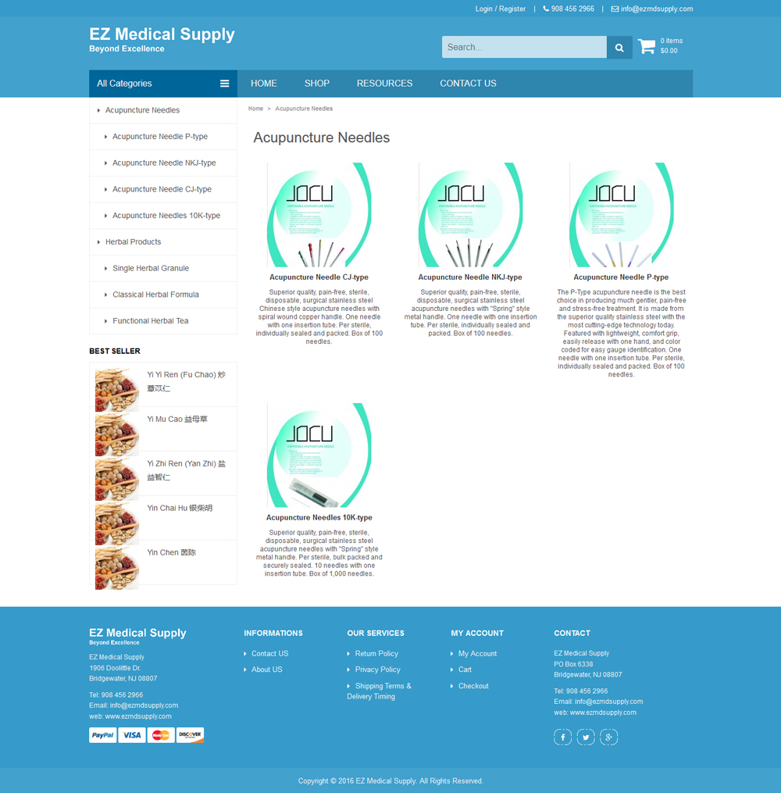The width and height of the screenshot is (781, 793).
Task: Click the About US footer link
Action: click(267, 669)
